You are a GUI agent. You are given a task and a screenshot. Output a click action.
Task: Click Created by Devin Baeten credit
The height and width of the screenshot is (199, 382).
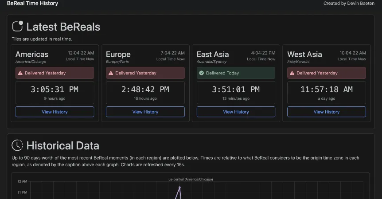click(349, 4)
